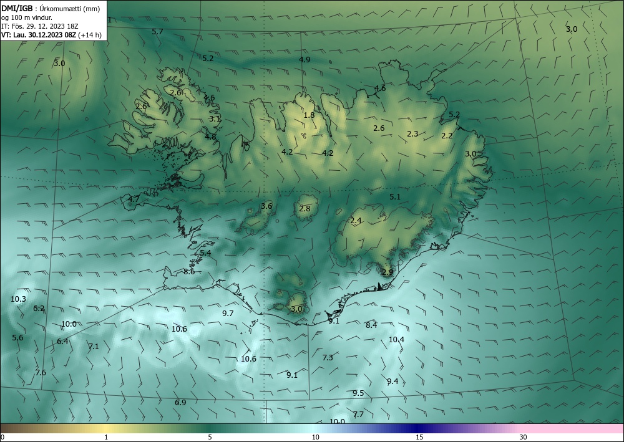The height and width of the screenshot is (442, 624).
Task: Click the 2.3 value on the map
Action: point(412,134)
